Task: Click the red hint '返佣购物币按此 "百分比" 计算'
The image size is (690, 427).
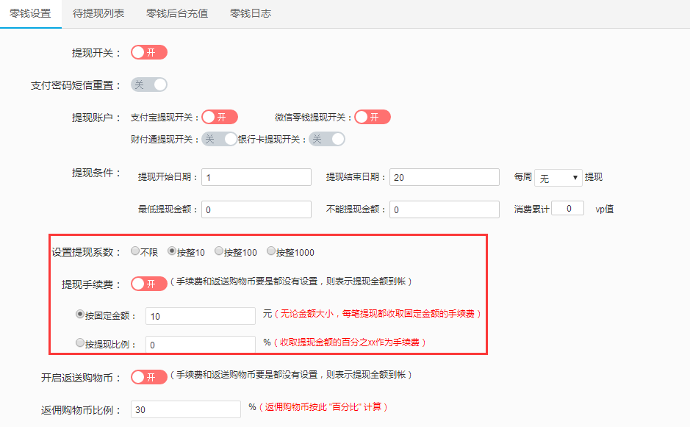Action: [x=323, y=407]
